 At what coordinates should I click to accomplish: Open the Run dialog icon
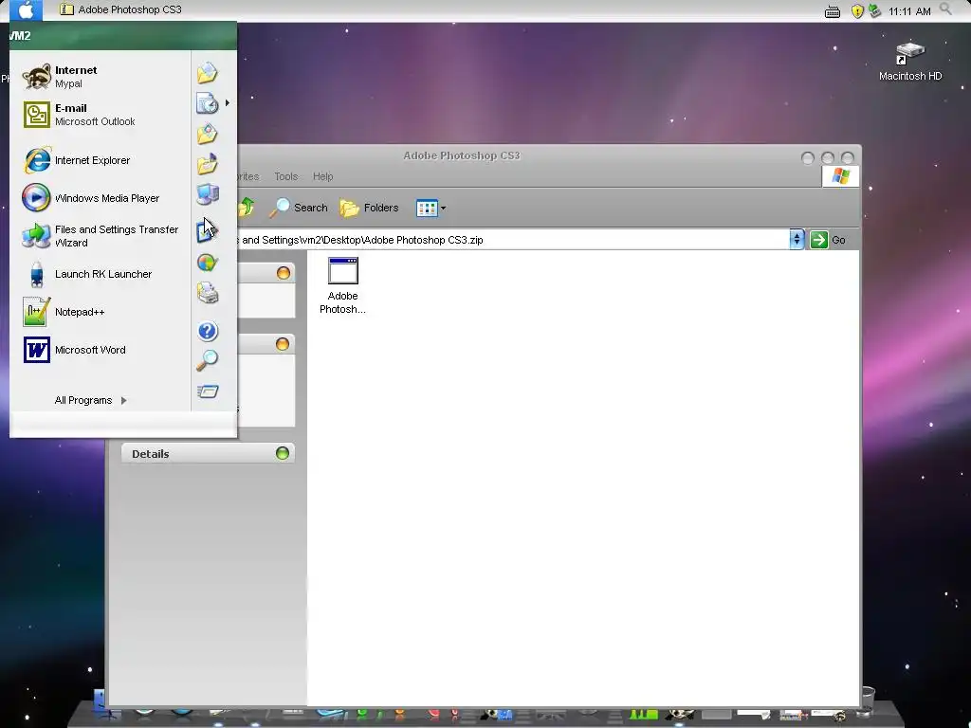[208, 391]
